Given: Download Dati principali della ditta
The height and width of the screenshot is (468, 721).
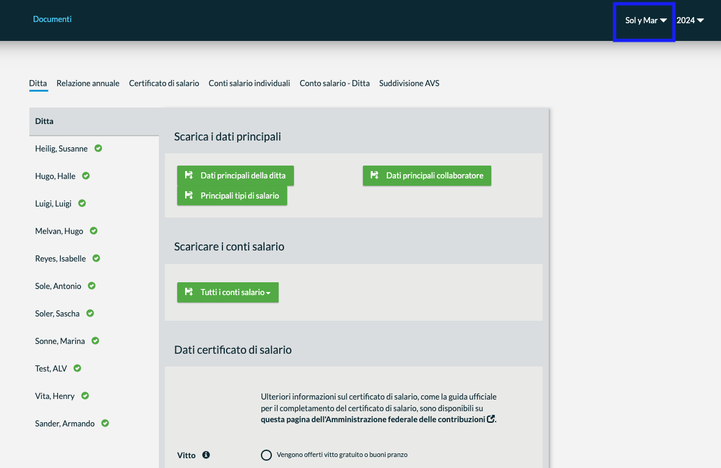Looking at the screenshot, I should 235,175.
